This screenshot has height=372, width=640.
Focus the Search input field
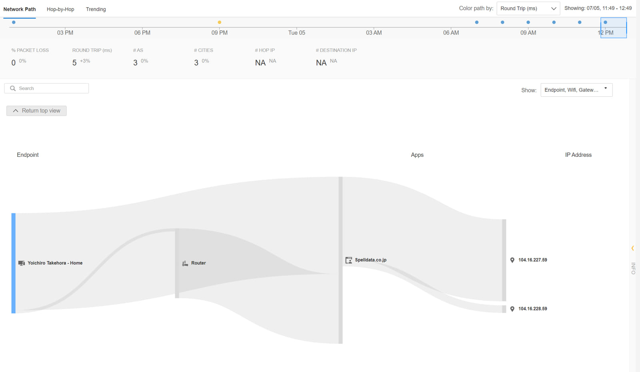[46, 88]
